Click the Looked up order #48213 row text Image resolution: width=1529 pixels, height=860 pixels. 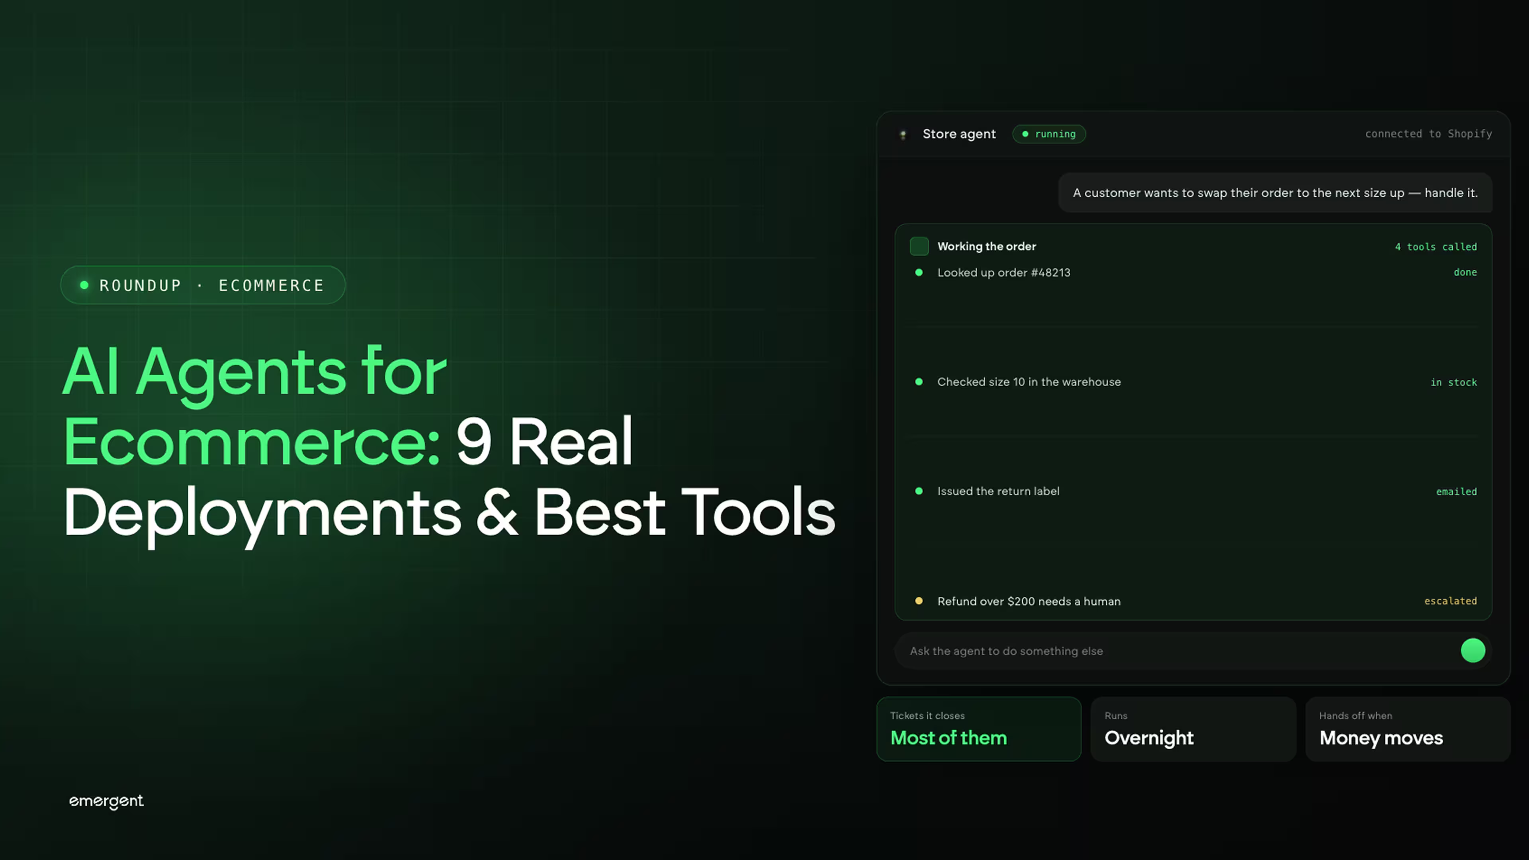1004,272
